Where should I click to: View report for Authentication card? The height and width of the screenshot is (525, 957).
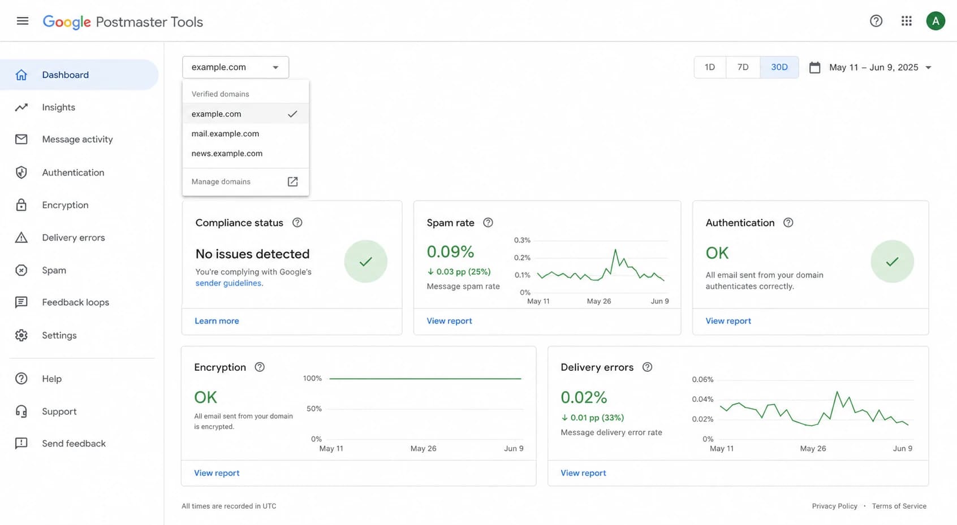[728, 320]
